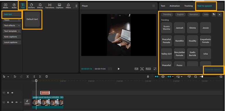Open the Captions panel

pyautogui.click(x=59, y=6)
